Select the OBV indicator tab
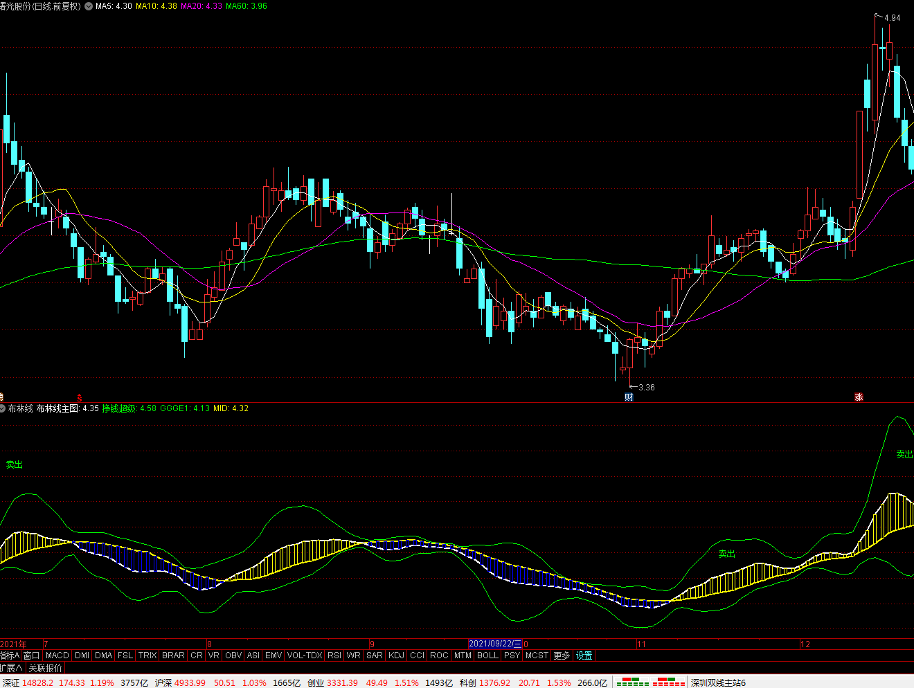Viewport: 914px width, 688px height. (233, 655)
